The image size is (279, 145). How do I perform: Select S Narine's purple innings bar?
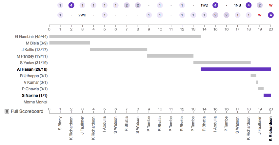267,95
